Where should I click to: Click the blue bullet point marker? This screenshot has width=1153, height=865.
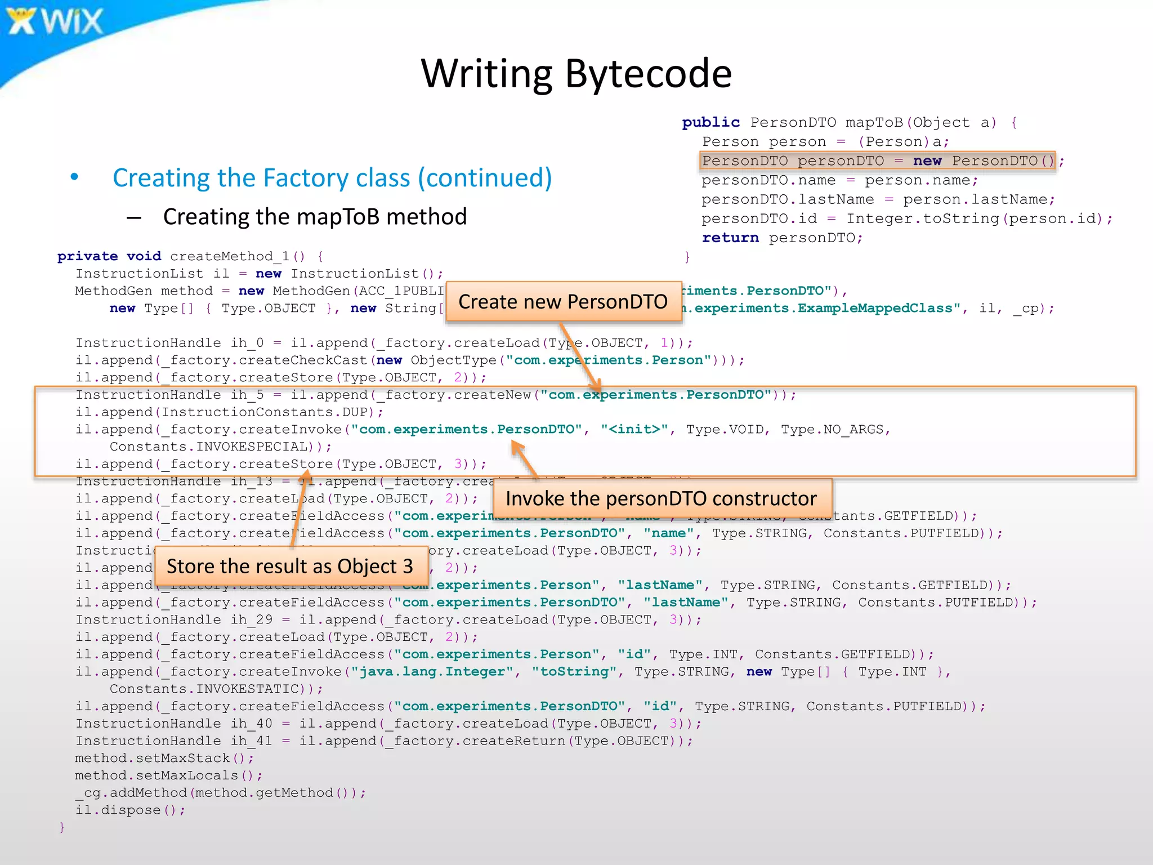(74, 177)
